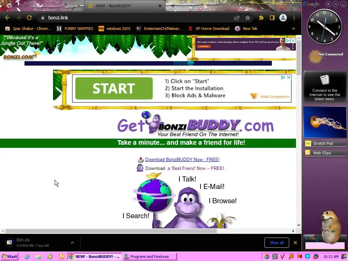348x261 pixels.
Task: Click the analog clock gadget
Action: point(324,27)
